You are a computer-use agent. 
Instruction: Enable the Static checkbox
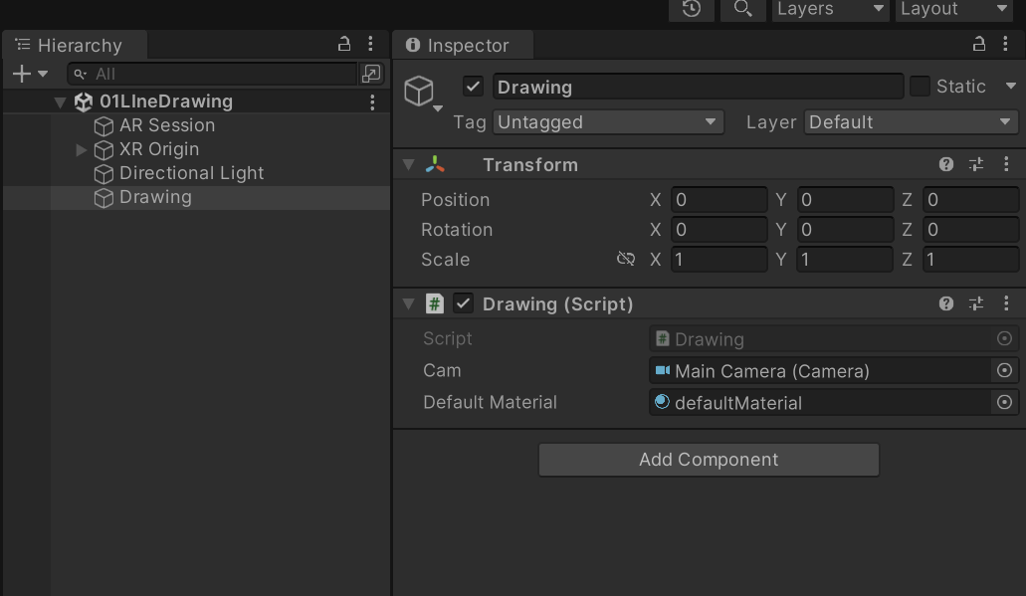920,87
